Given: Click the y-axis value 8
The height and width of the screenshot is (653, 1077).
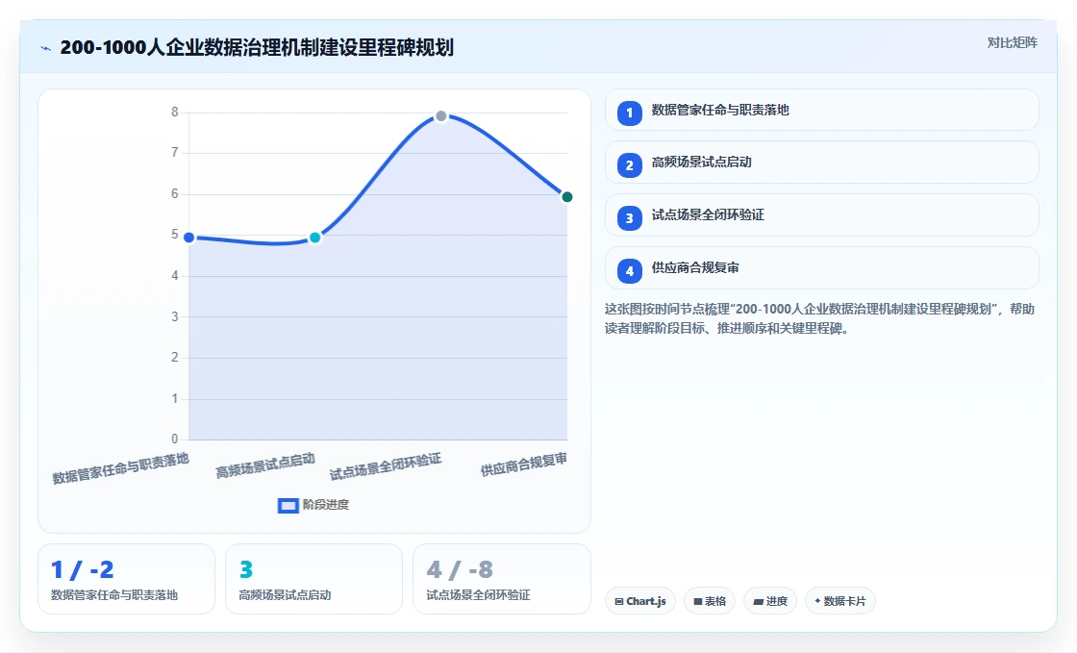Looking at the screenshot, I should coord(174,112).
